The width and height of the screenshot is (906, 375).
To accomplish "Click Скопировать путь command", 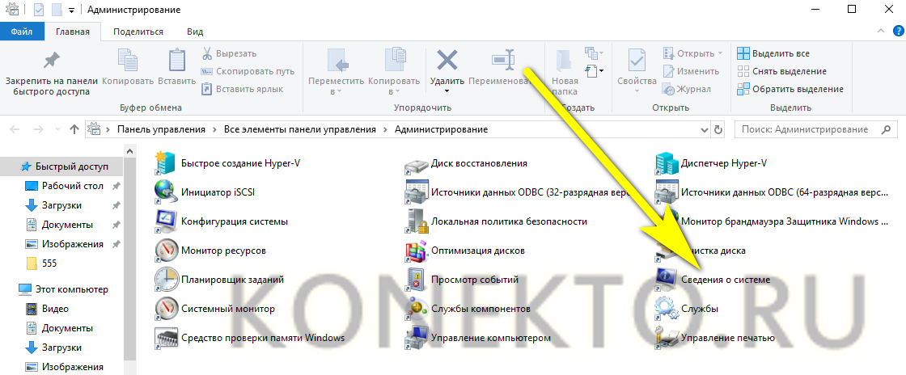I will click(248, 72).
